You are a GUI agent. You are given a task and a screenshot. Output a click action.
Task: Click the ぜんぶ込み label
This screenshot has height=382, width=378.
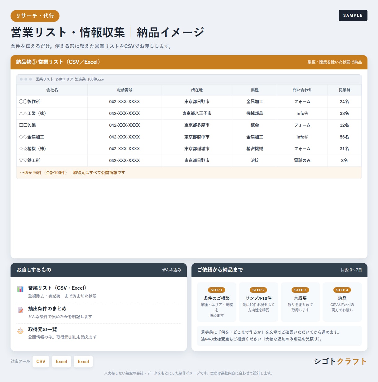(172, 270)
